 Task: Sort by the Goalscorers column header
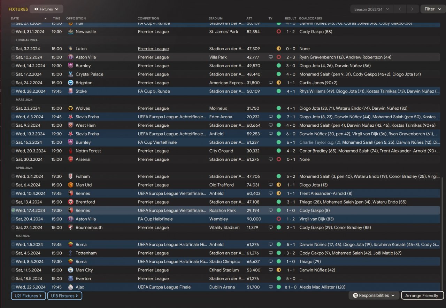tap(310, 18)
